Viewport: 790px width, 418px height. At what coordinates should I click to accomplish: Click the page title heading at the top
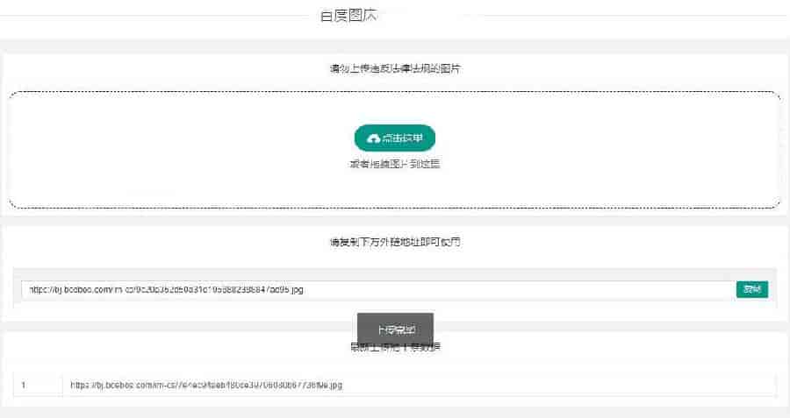(x=348, y=16)
